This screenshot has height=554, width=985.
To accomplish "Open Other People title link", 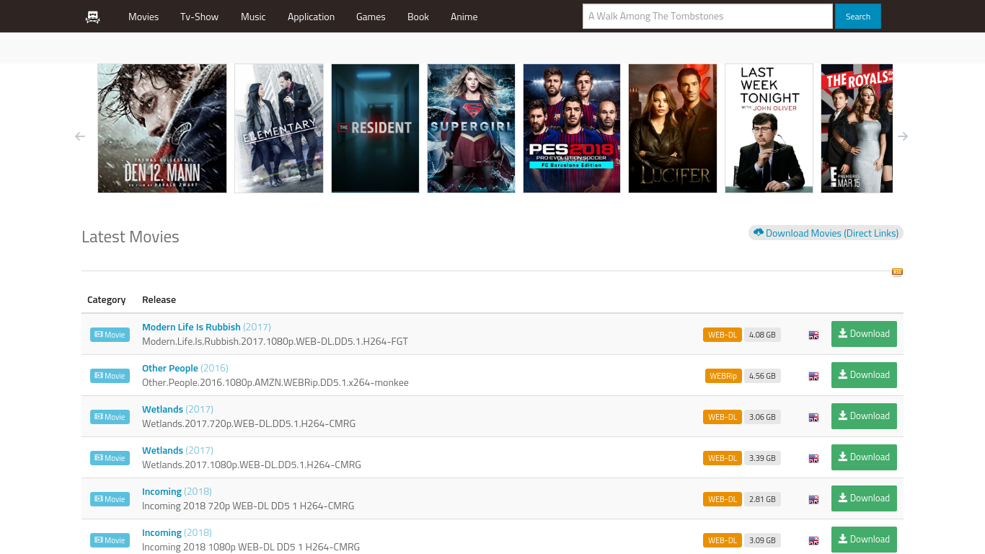I will tap(170, 369).
